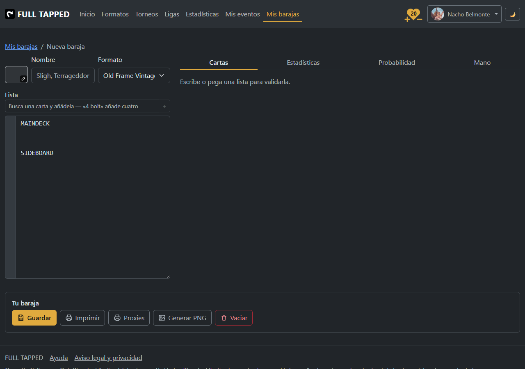
Task: Decrease life counter with minus icon
Action: click(420, 19)
